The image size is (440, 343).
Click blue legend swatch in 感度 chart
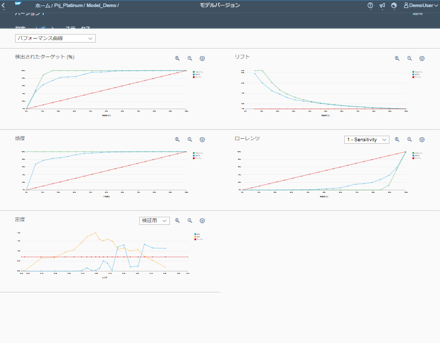coord(193,156)
